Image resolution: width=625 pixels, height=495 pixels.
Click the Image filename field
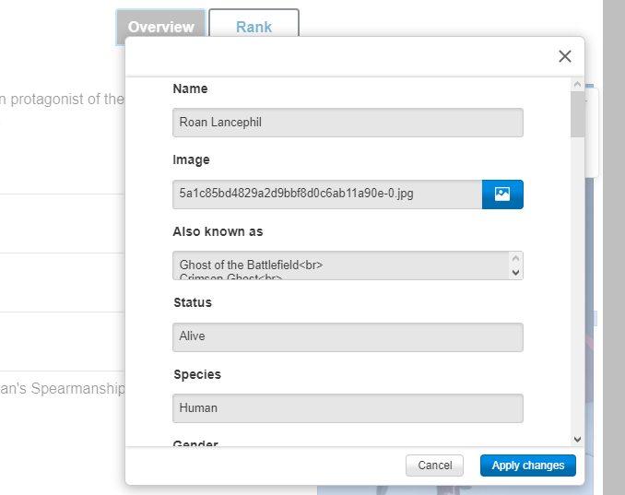pyautogui.click(x=327, y=194)
